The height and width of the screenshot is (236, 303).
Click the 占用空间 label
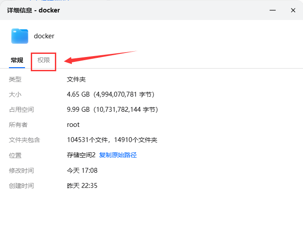pyautogui.click(x=21, y=110)
